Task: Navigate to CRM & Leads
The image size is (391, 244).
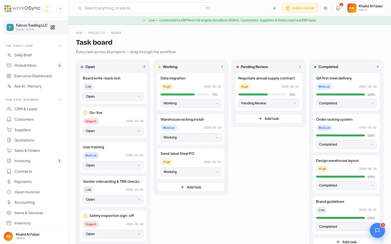Action: point(34,109)
